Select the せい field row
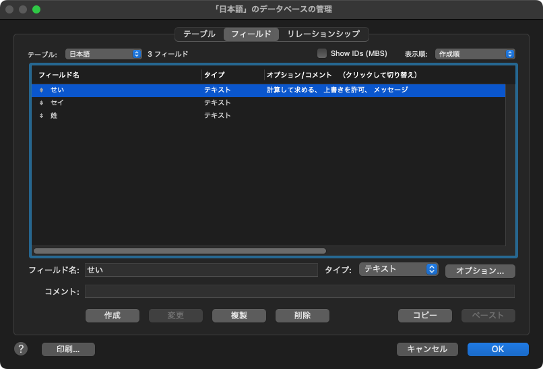Viewport: 543px width, 369px height. pos(268,90)
